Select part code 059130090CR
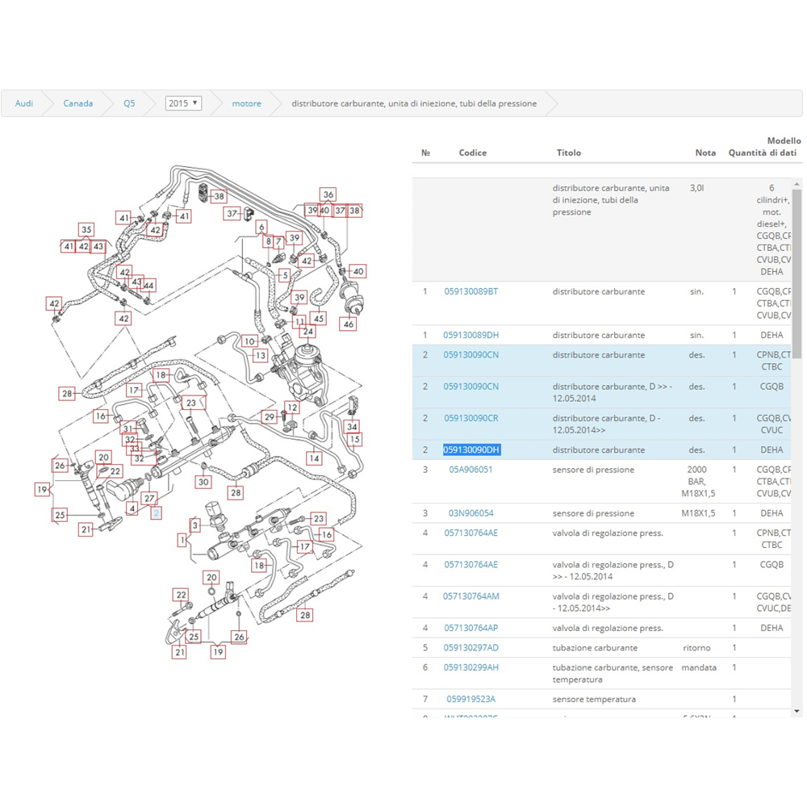The width and height of the screenshot is (807, 807). (471, 418)
